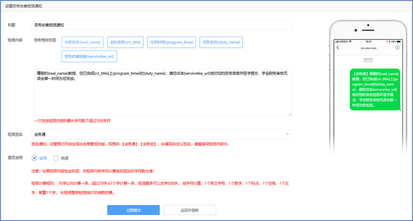Viewport: 413px width, 221px height.
Task: Open the 短信签名 dropdown arrow
Action: pos(288,134)
